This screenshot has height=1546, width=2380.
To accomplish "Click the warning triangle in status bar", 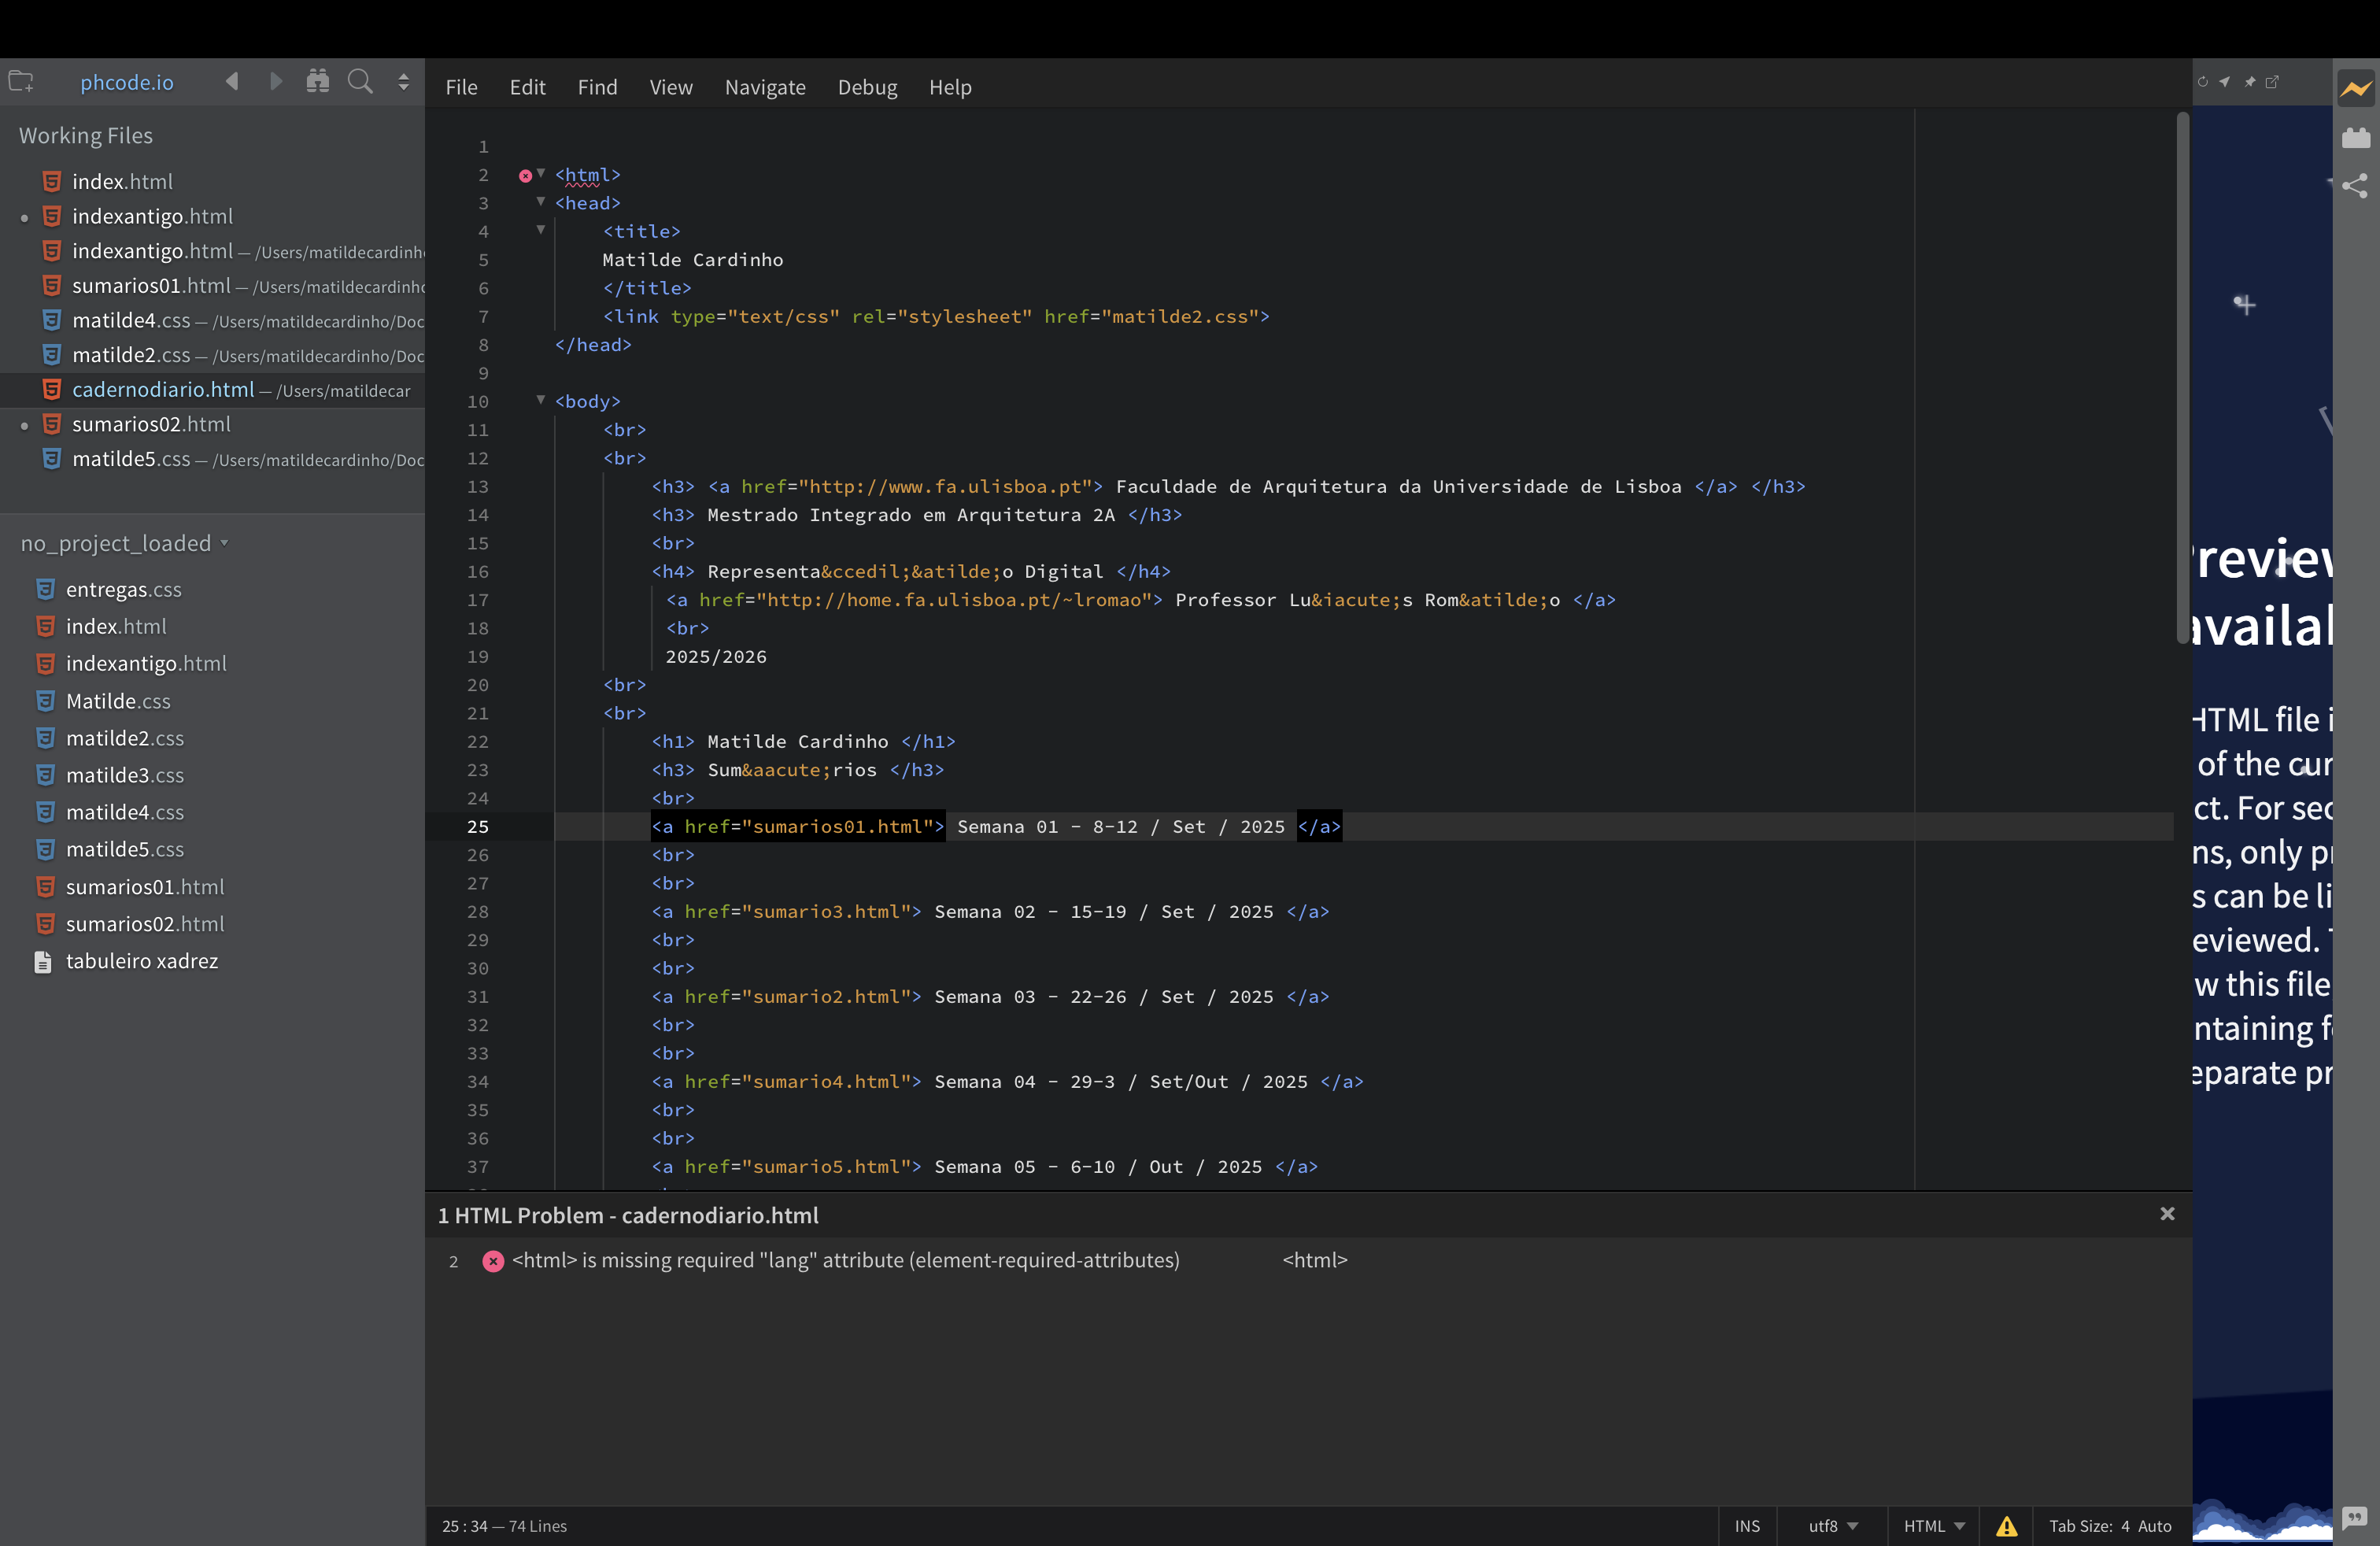I will pyautogui.click(x=2006, y=1526).
